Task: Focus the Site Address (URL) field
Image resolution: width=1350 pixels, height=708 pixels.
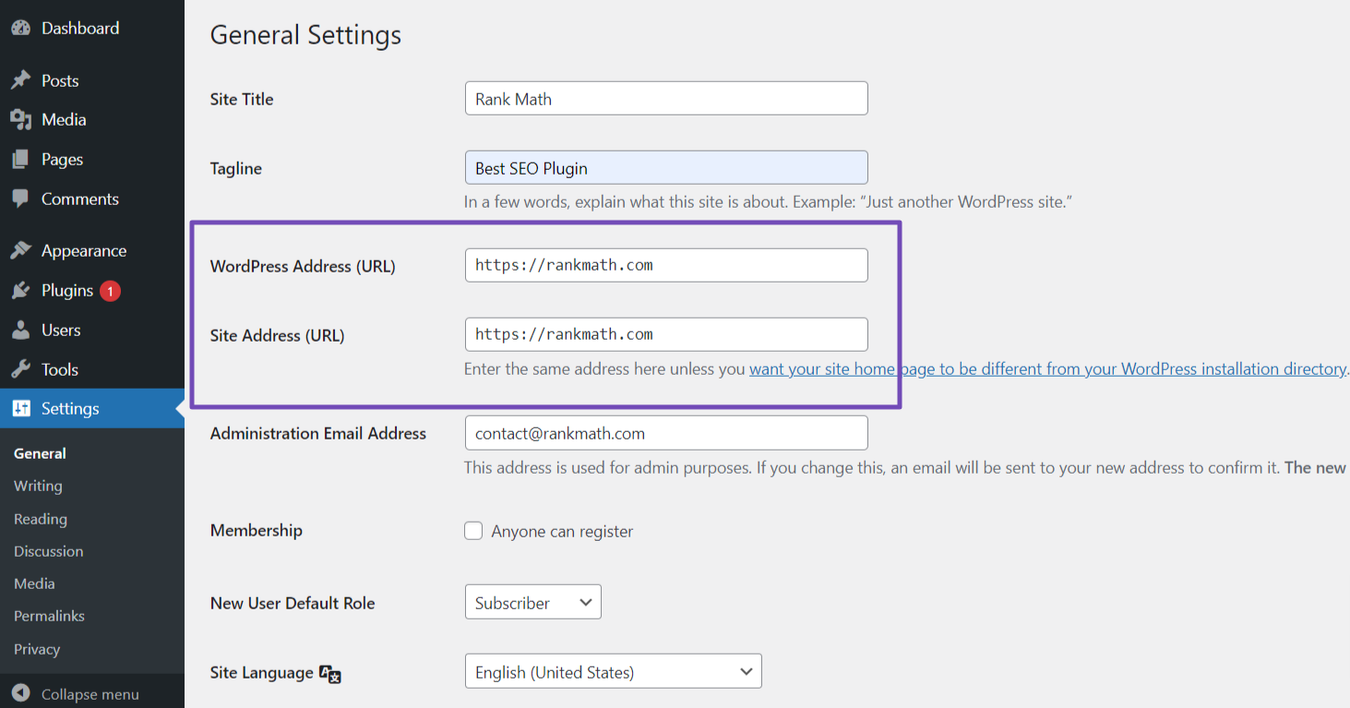Action: tap(666, 334)
